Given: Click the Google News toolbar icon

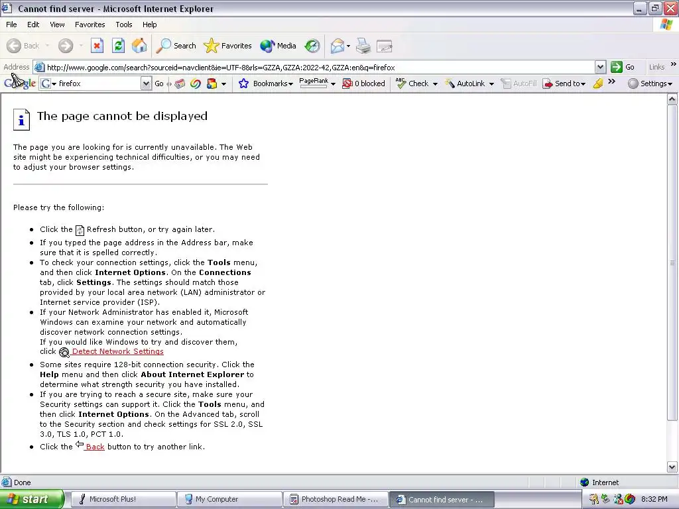Looking at the screenshot, I should click(180, 84).
